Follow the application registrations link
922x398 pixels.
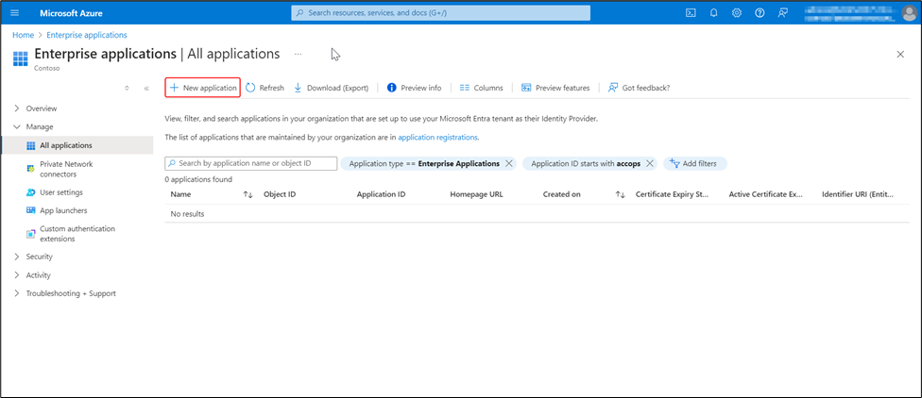pyautogui.click(x=437, y=138)
